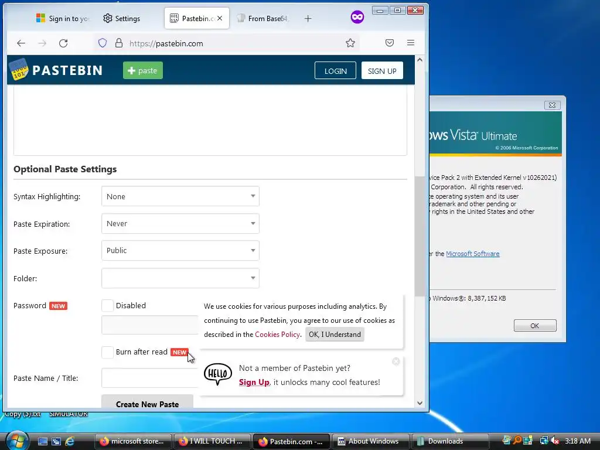The height and width of the screenshot is (450, 600).
Task: Click into the paste text area
Action: coord(210,120)
